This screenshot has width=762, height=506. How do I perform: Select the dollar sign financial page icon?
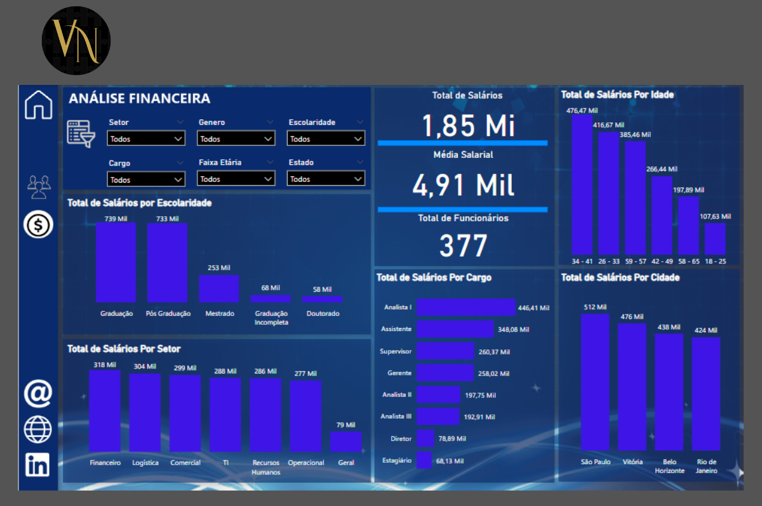[38, 224]
